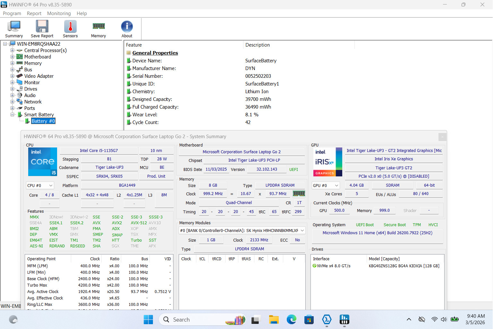The height and width of the screenshot is (329, 493).
Task: Click the General Properties folder icon
Action: pyautogui.click(x=128, y=53)
